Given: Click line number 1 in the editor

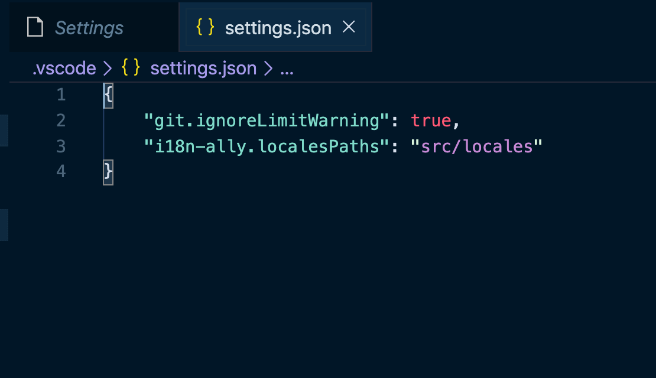Looking at the screenshot, I should [x=61, y=94].
